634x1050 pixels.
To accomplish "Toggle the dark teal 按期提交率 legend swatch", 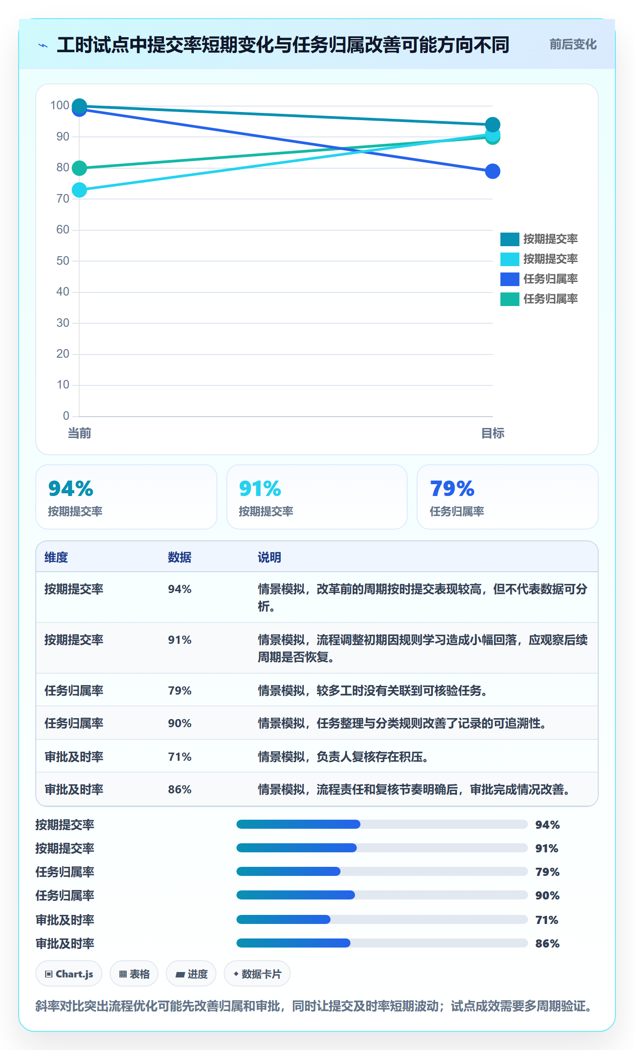I will point(509,239).
